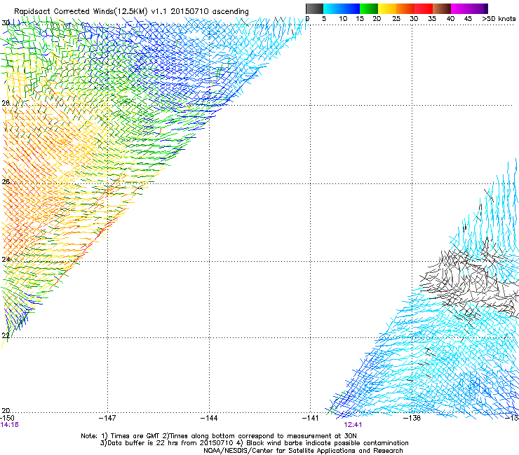This screenshot has height=455, width=519.
Task: Select the magenta 40-45 knots legend swatch
Action: (x=460, y=8)
